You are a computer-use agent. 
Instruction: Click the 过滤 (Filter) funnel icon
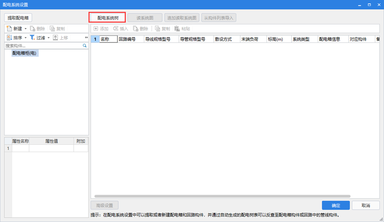[x=32, y=38]
